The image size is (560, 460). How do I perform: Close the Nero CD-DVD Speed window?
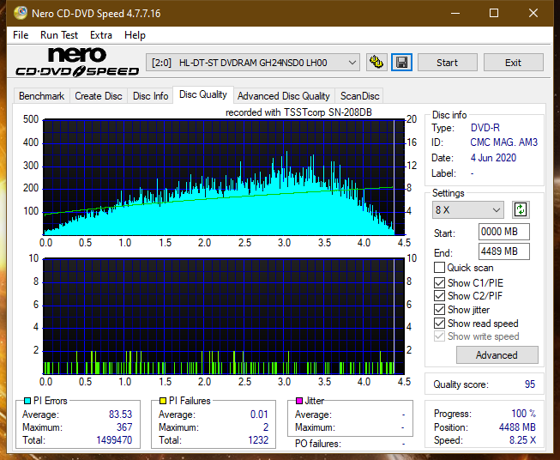(x=533, y=13)
